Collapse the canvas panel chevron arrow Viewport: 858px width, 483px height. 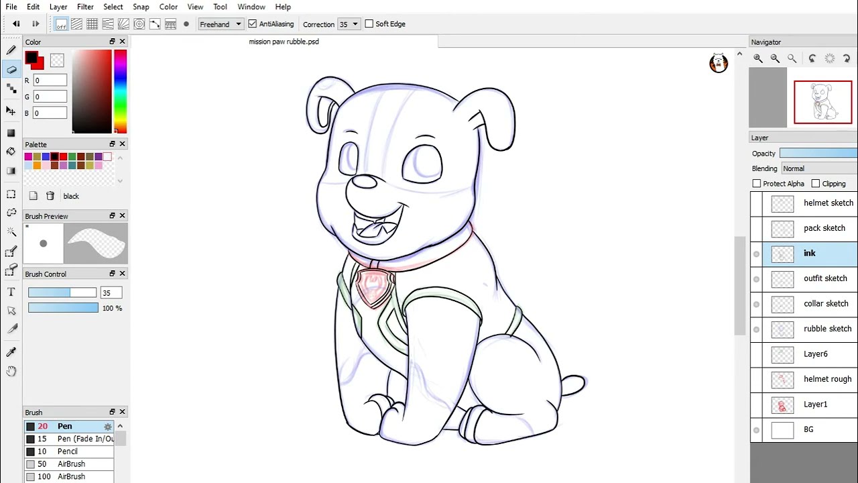tap(739, 54)
